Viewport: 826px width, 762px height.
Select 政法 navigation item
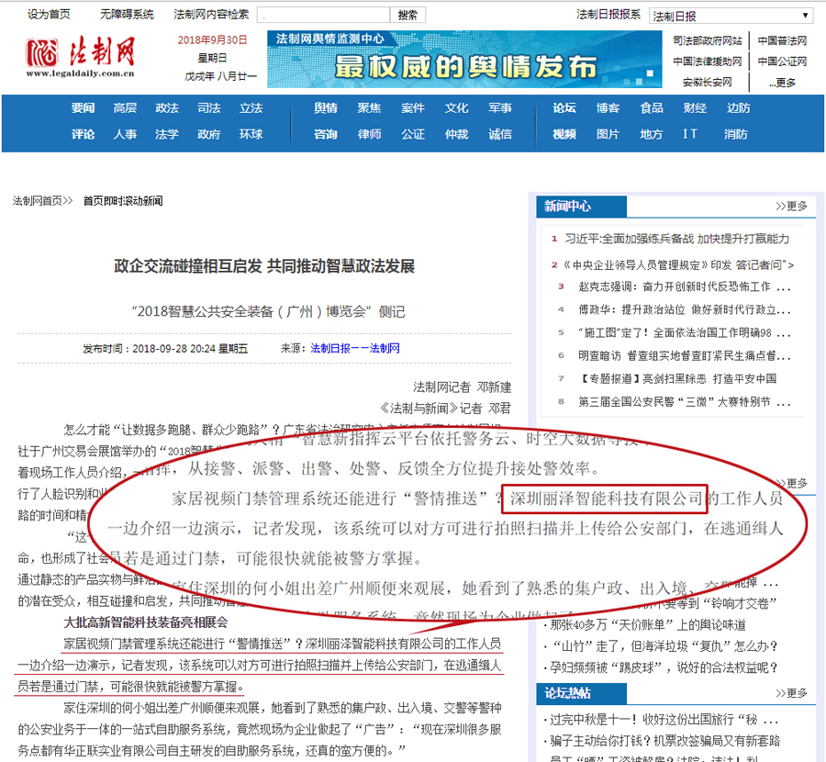pyautogui.click(x=167, y=108)
